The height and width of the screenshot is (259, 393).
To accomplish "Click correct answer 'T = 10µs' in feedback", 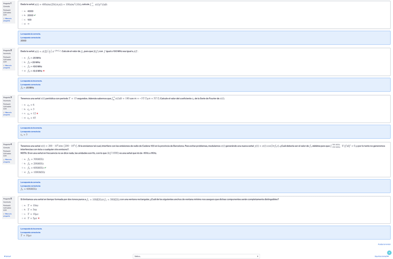I will [26, 236].
